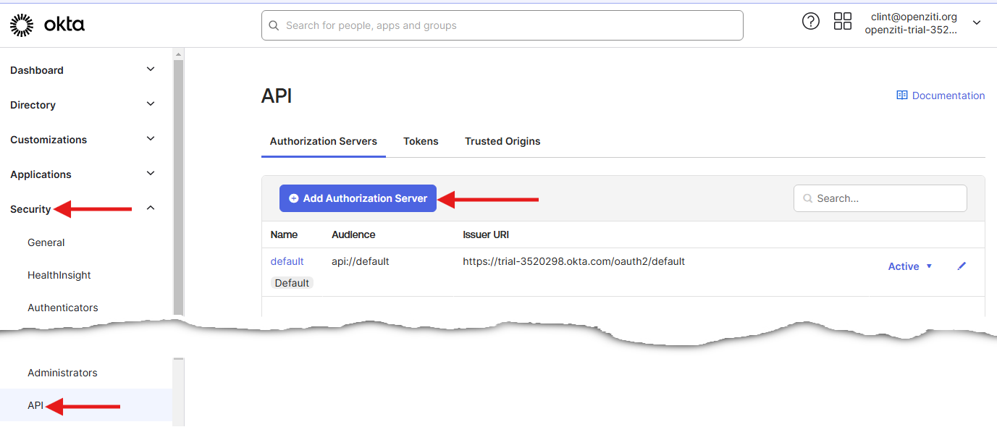Viewport: 997px width, 427px height.
Task: Open the default authorization server link
Action: (287, 261)
